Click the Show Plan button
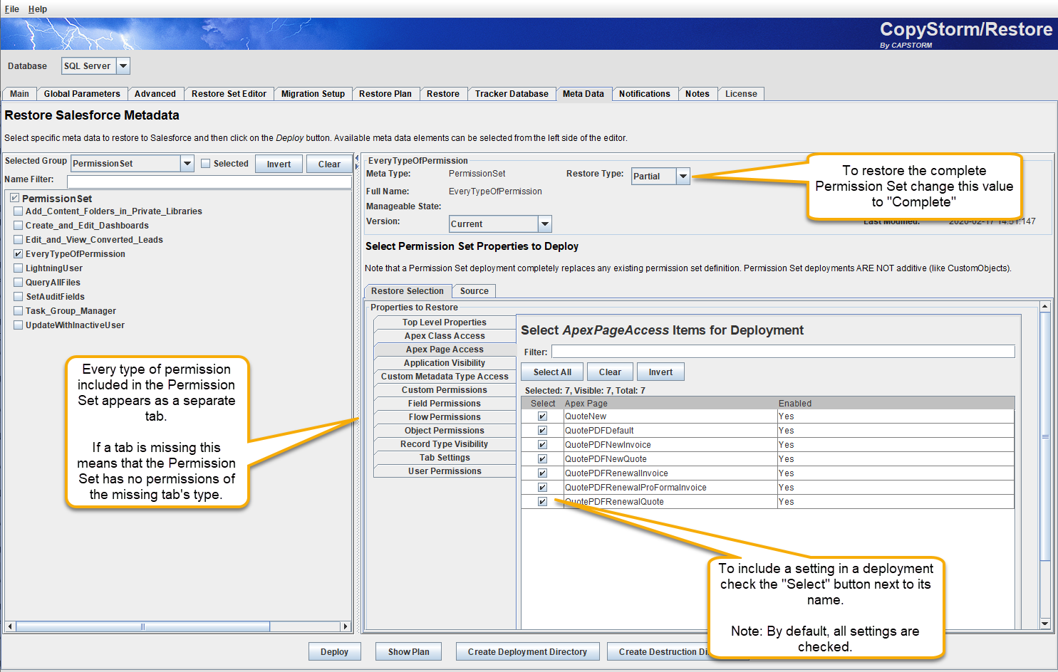 click(408, 652)
